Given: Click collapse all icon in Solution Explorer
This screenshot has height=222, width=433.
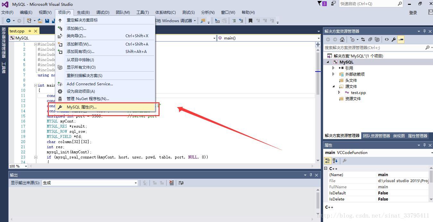Looking at the screenshot, I should (370, 39).
